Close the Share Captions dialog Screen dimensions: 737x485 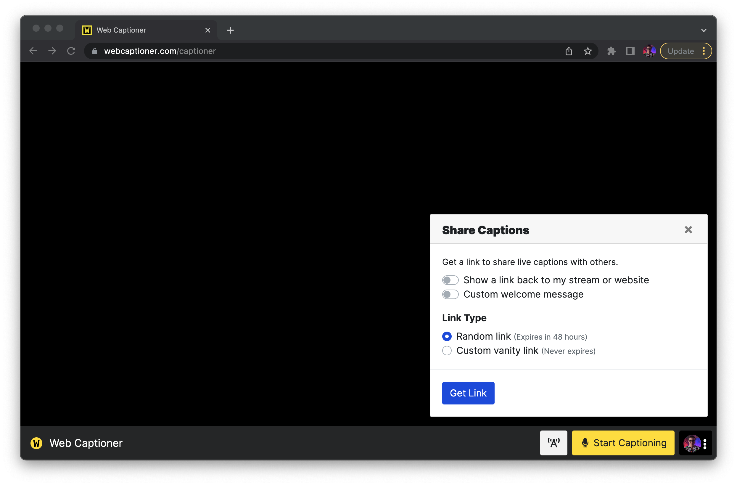point(688,230)
